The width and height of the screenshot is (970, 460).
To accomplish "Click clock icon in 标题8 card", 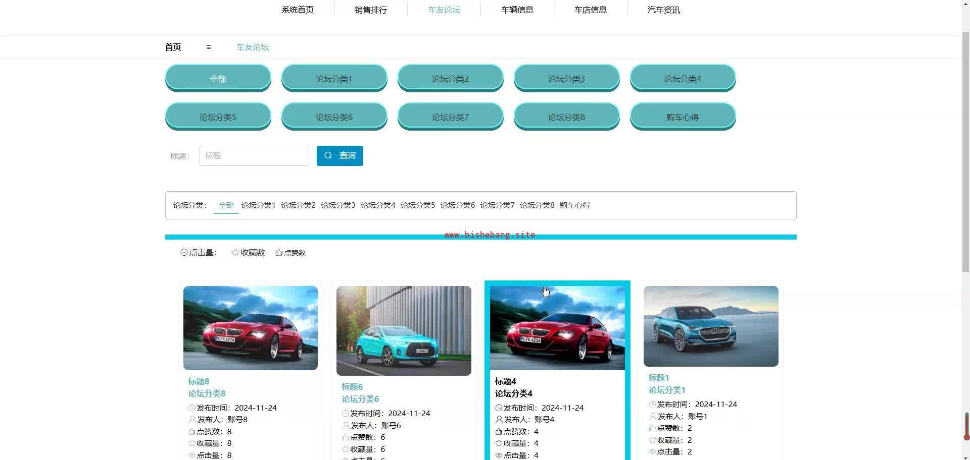I will coord(192,408).
